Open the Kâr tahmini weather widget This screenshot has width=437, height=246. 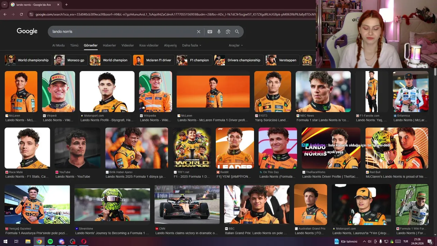346,242
